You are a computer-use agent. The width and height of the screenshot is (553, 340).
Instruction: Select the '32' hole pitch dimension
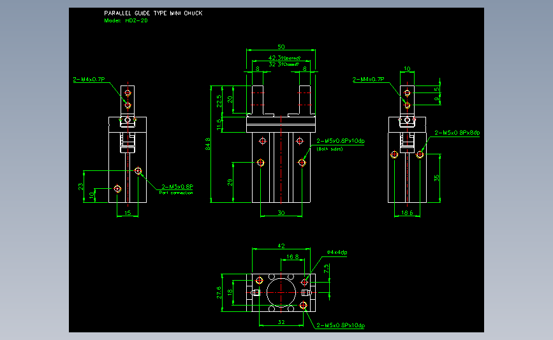click(x=281, y=322)
